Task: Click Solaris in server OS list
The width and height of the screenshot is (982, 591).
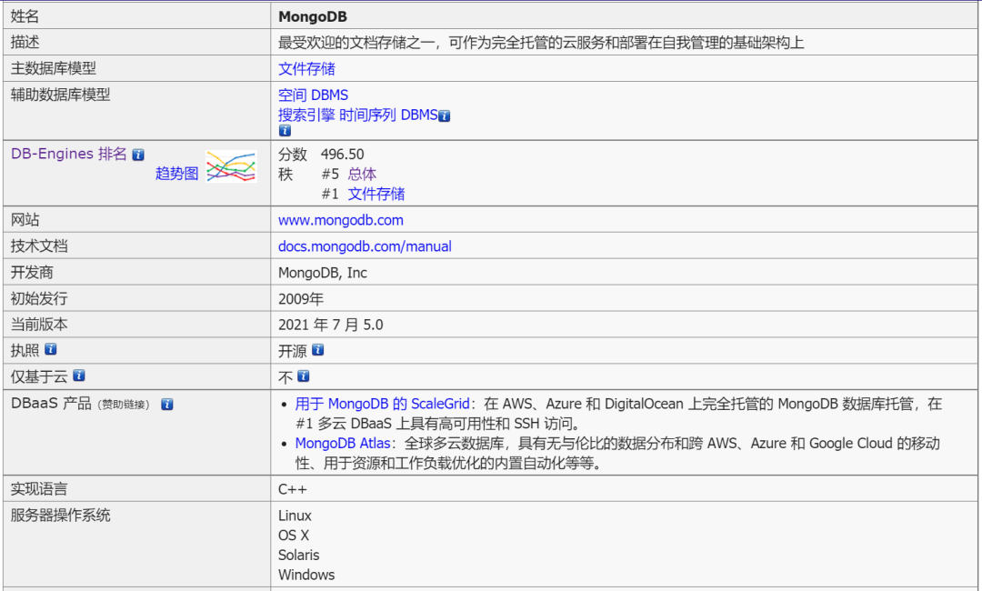Action: click(x=299, y=556)
